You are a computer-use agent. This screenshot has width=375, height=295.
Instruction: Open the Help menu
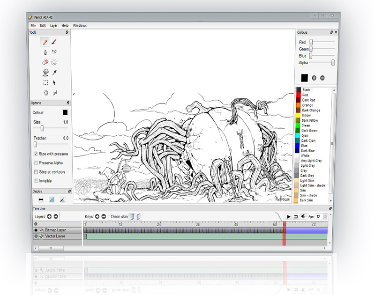pos(65,25)
